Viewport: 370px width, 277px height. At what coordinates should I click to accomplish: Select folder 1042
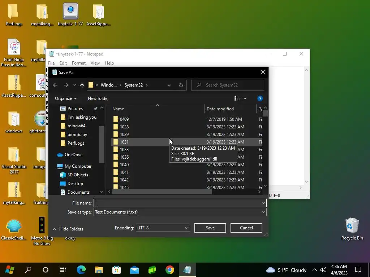pyautogui.click(x=124, y=180)
